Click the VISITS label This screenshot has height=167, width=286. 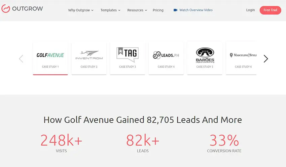[x=61, y=151]
